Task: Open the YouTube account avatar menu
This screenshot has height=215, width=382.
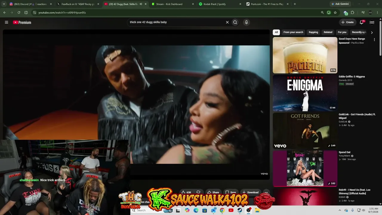Action: [x=372, y=22]
